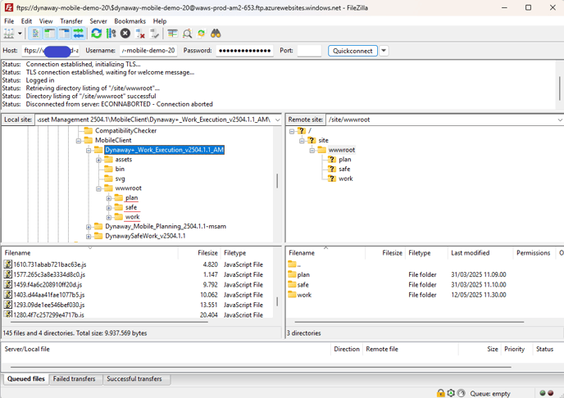Open the Local site path dropdown

[x=277, y=120]
